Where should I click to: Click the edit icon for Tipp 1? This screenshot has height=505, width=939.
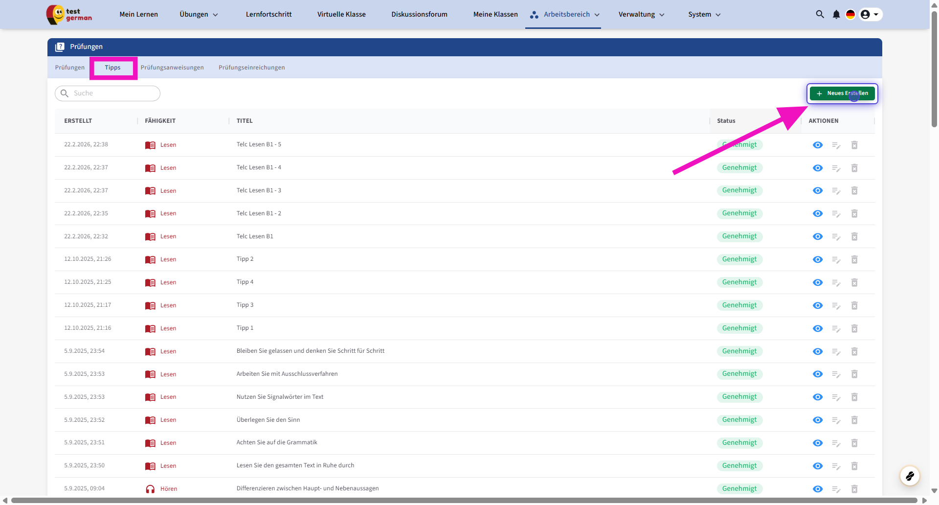(x=836, y=328)
